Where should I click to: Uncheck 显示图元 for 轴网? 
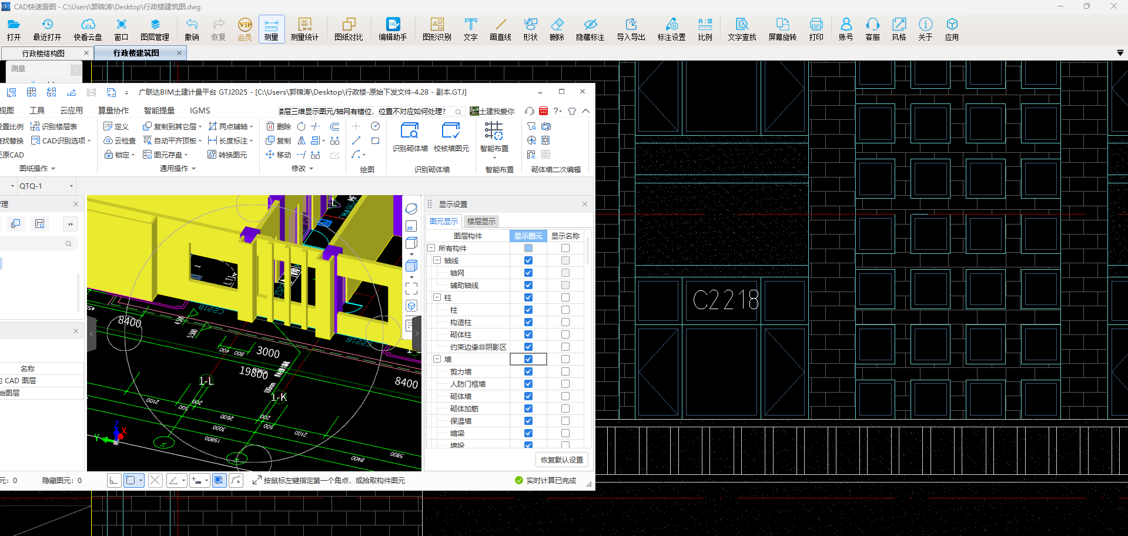point(528,273)
